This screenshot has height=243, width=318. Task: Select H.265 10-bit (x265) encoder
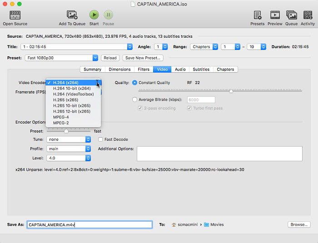point(73,106)
